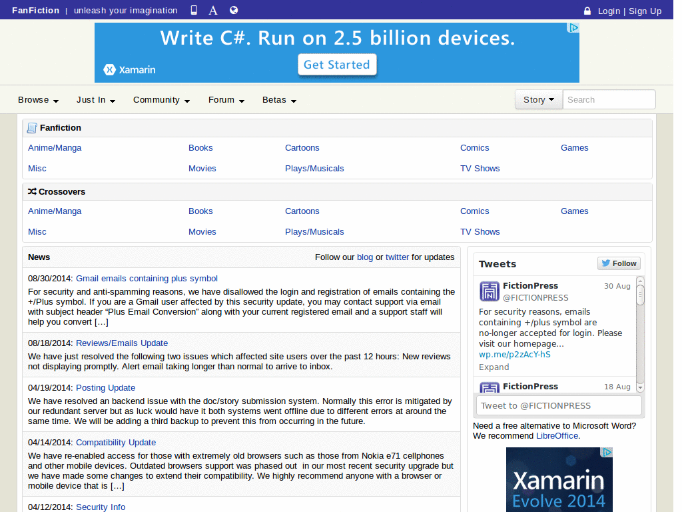This screenshot has width=682, height=512.
Task: Open the LibreOffice recommendation link
Action: (x=557, y=436)
